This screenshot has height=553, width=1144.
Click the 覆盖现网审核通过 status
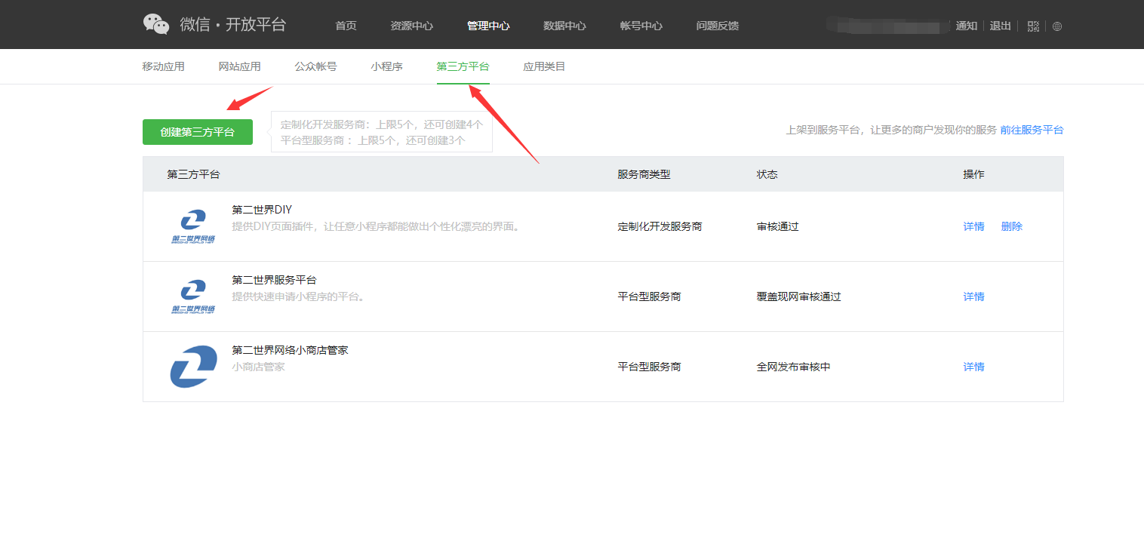(799, 296)
